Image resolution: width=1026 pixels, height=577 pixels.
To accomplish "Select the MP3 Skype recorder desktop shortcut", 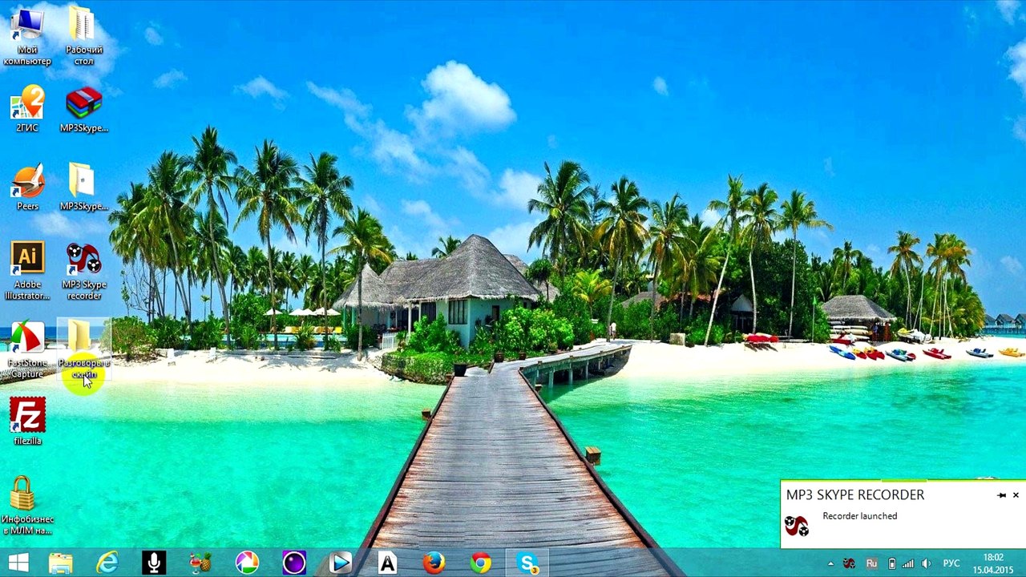I will point(83,271).
